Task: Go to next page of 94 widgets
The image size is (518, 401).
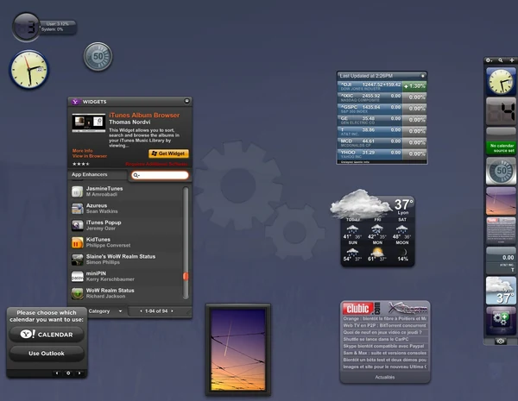Action: point(172,311)
